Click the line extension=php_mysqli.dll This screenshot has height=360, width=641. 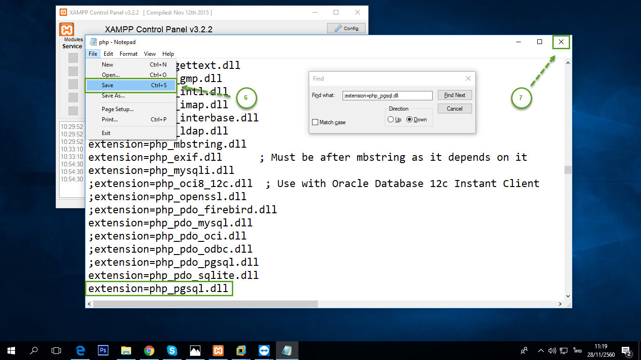pyautogui.click(x=161, y=171)
